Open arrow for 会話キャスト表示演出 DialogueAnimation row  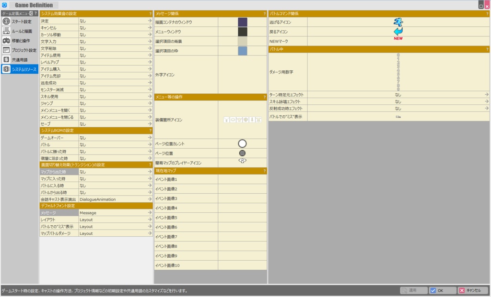[150, 199]
